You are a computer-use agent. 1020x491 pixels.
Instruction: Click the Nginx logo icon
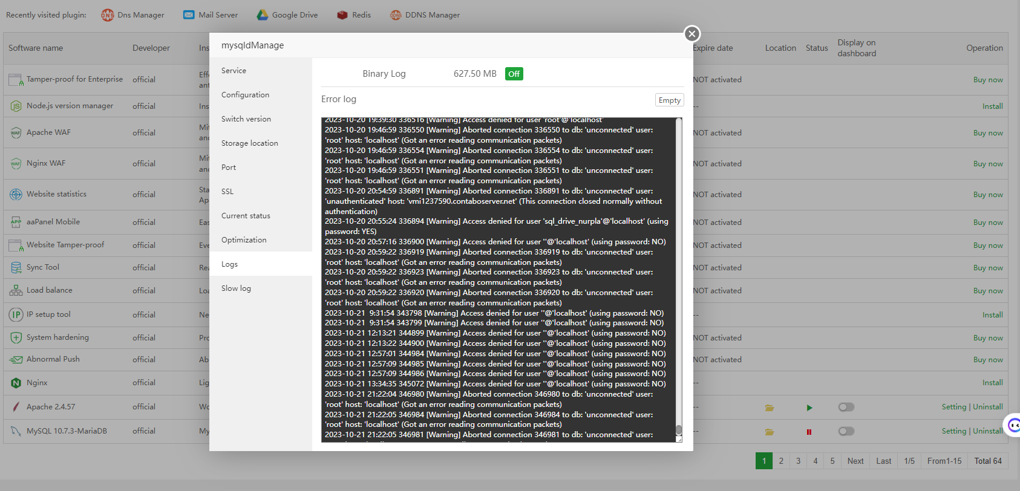[16, 383]
